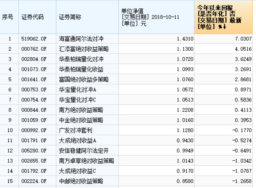Select fund 汇添富绝对收益策略
The width and height of the screenshot is (256, 188).
point(84,49)
